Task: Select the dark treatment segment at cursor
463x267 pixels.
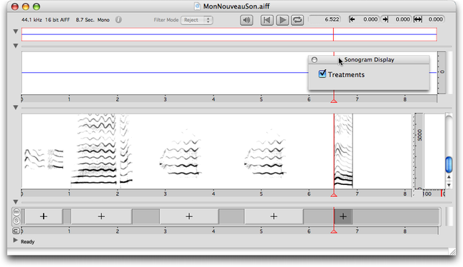Action: [343, 216]
